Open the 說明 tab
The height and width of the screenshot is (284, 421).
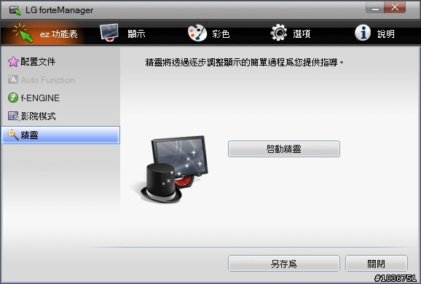tap(375, 33)
